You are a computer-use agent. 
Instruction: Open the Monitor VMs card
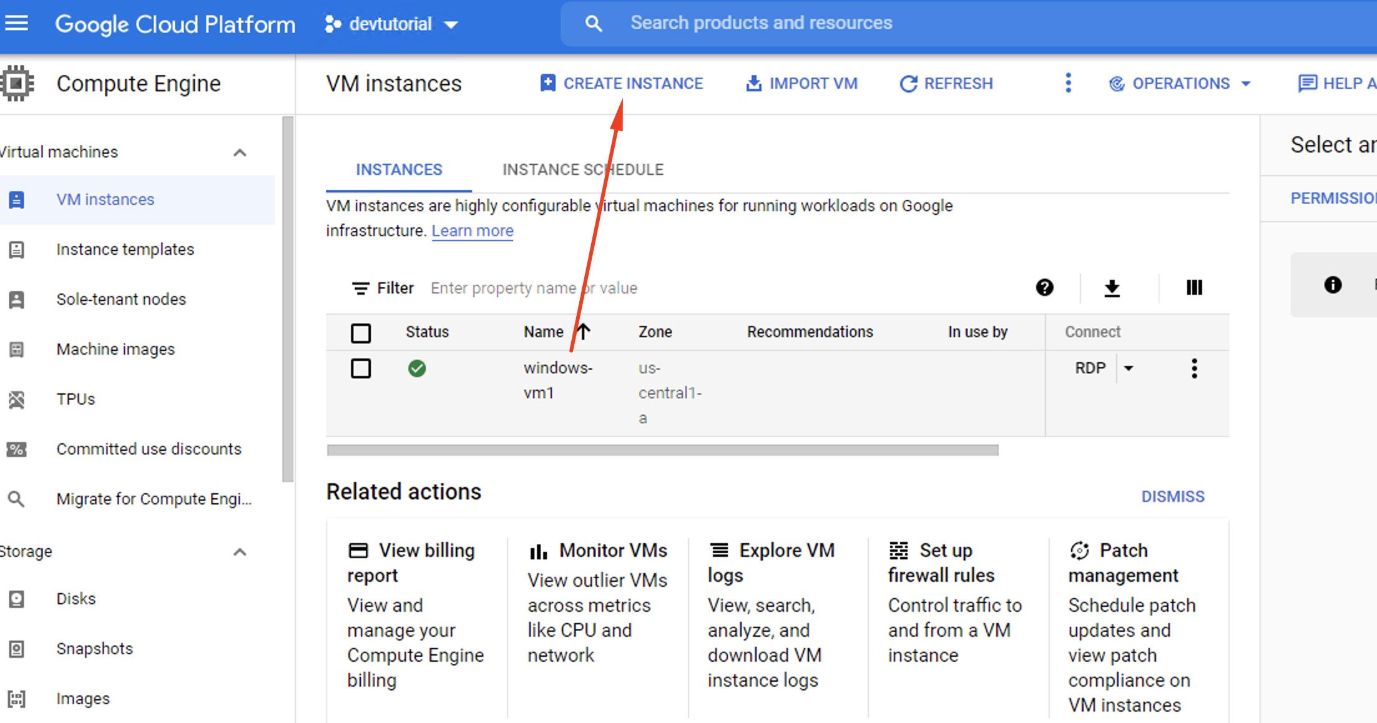pos(597,602)
